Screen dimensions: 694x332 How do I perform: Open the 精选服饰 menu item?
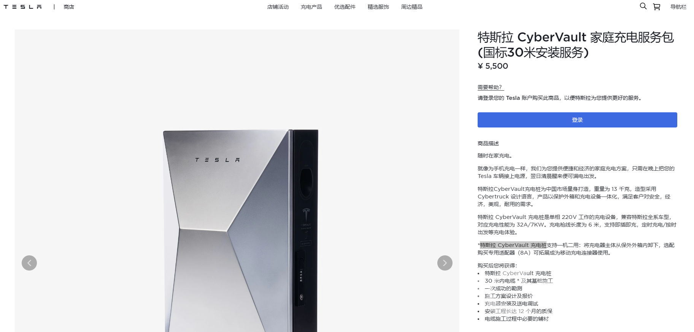coord(378,7)
